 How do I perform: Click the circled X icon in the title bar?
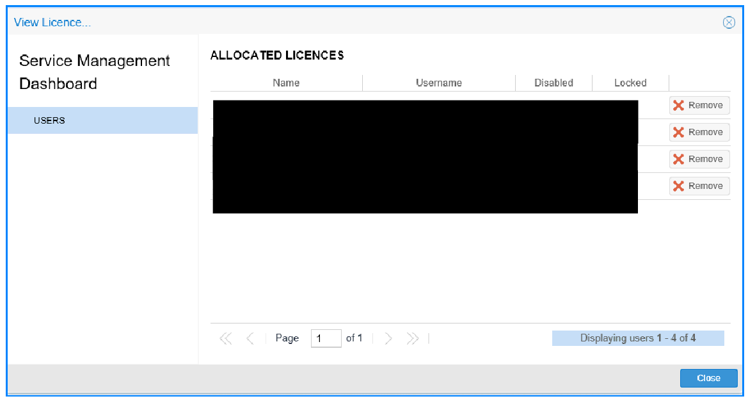tap(728, 22)
